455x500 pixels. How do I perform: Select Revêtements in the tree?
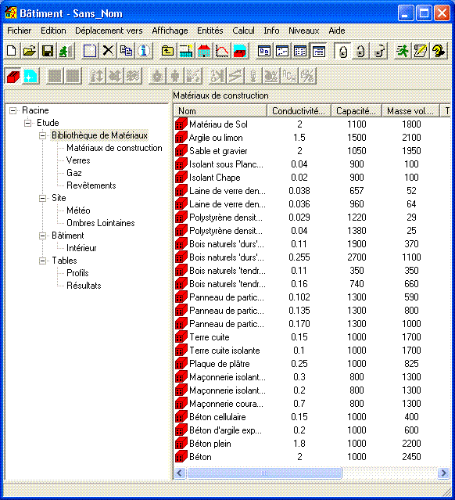(x=91, y=185)
